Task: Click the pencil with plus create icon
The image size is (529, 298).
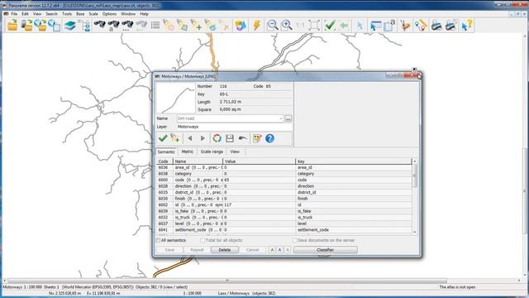Action: pyautogui.click(x=197, y=26)
